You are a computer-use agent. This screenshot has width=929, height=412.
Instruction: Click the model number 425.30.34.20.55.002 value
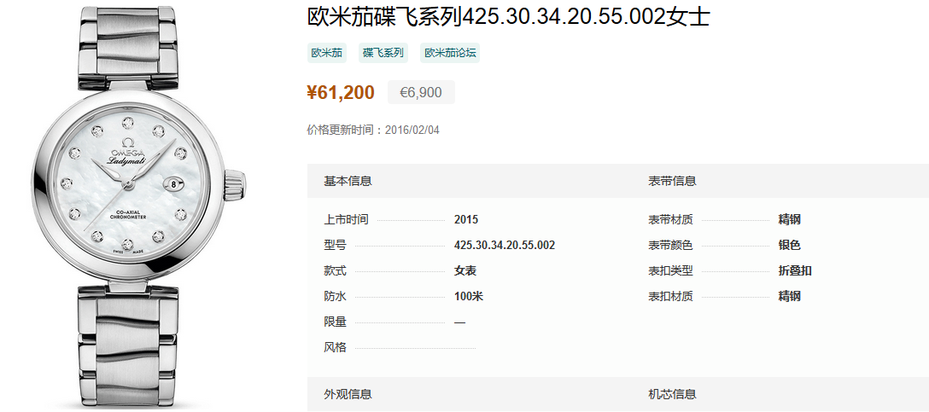pos(505,245)
